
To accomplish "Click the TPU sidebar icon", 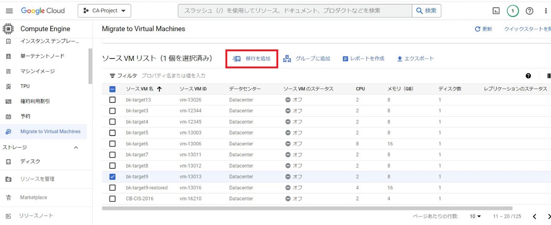I will pyautogui.click(x=8, y=86).
